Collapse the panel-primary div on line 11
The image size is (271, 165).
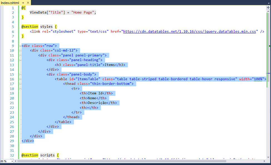20,55
